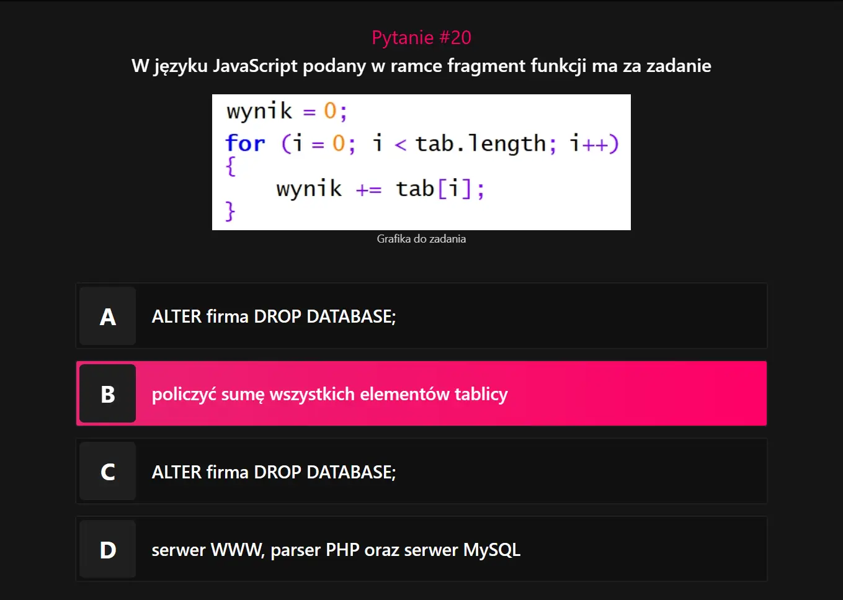The image size is (843, 600).
Task: Click the letter D answer badge
Action: pyautogui.click(x=108, y=550)
